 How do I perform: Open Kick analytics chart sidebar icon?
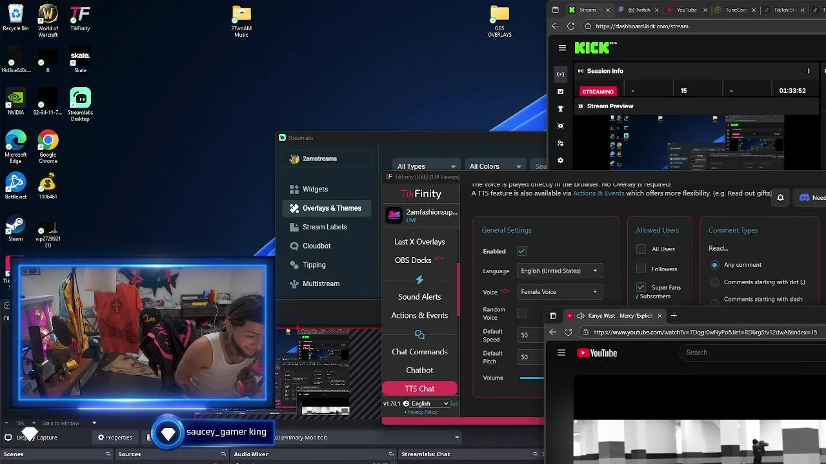pyautogui.click(x=560, y=92)
